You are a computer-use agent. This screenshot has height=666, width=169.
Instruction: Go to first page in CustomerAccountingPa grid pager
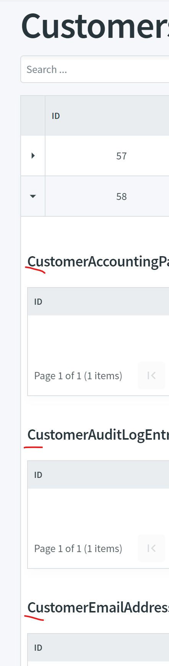tap(151, 375)
